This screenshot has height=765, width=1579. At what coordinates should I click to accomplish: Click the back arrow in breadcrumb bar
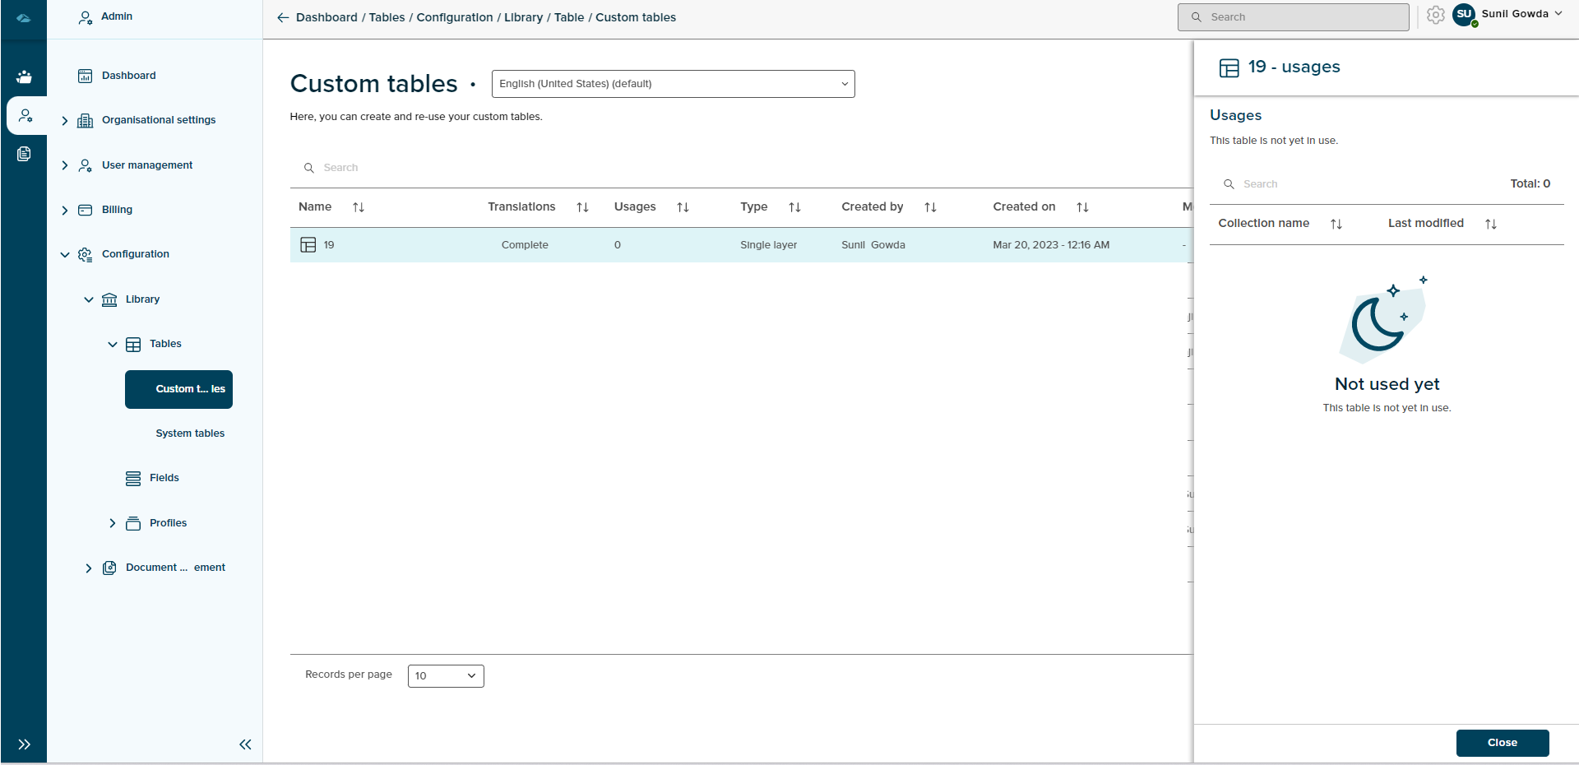click(283, 17)
